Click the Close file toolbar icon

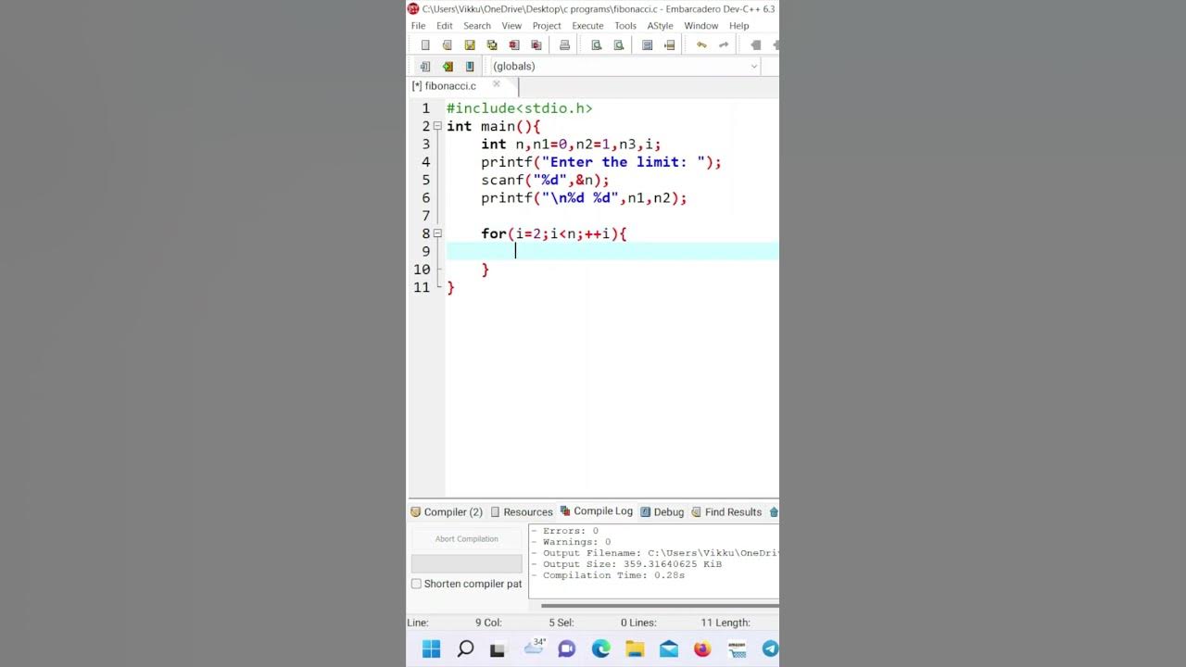pyautogui.click(x=514, y=45)
